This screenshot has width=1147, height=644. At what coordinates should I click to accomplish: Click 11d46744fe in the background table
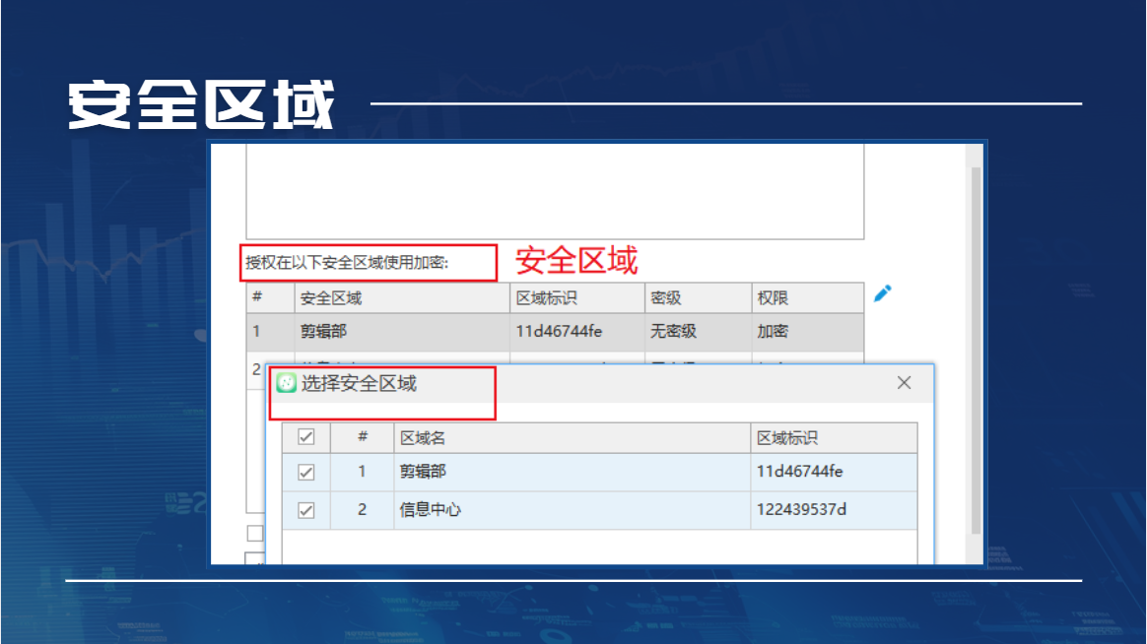(559, 331)
